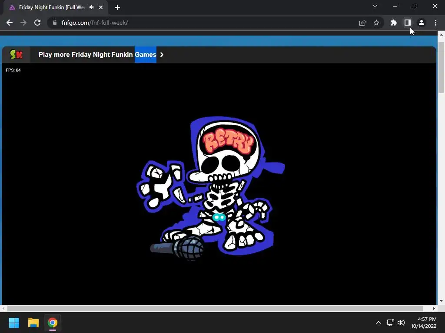The height and width of the screenshot is (333, 445).
Task: Click the microphone on the ground
Action: (x=177, y=248)
